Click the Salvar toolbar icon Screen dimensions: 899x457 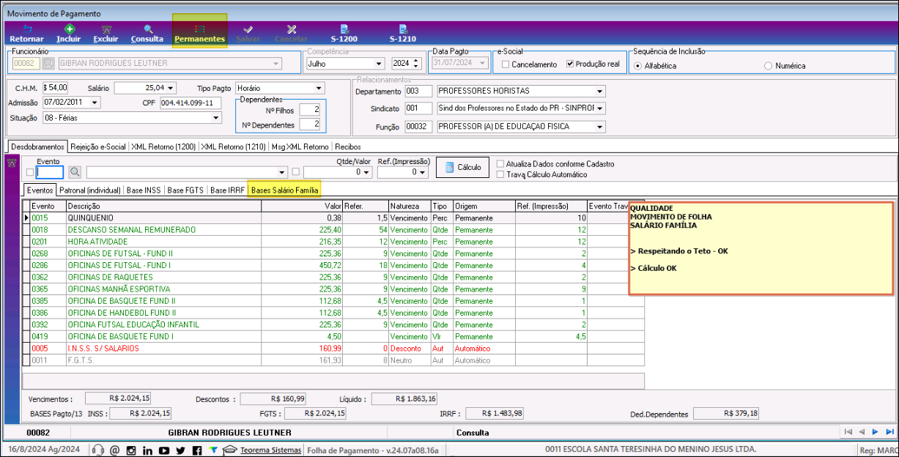(248, 29)
